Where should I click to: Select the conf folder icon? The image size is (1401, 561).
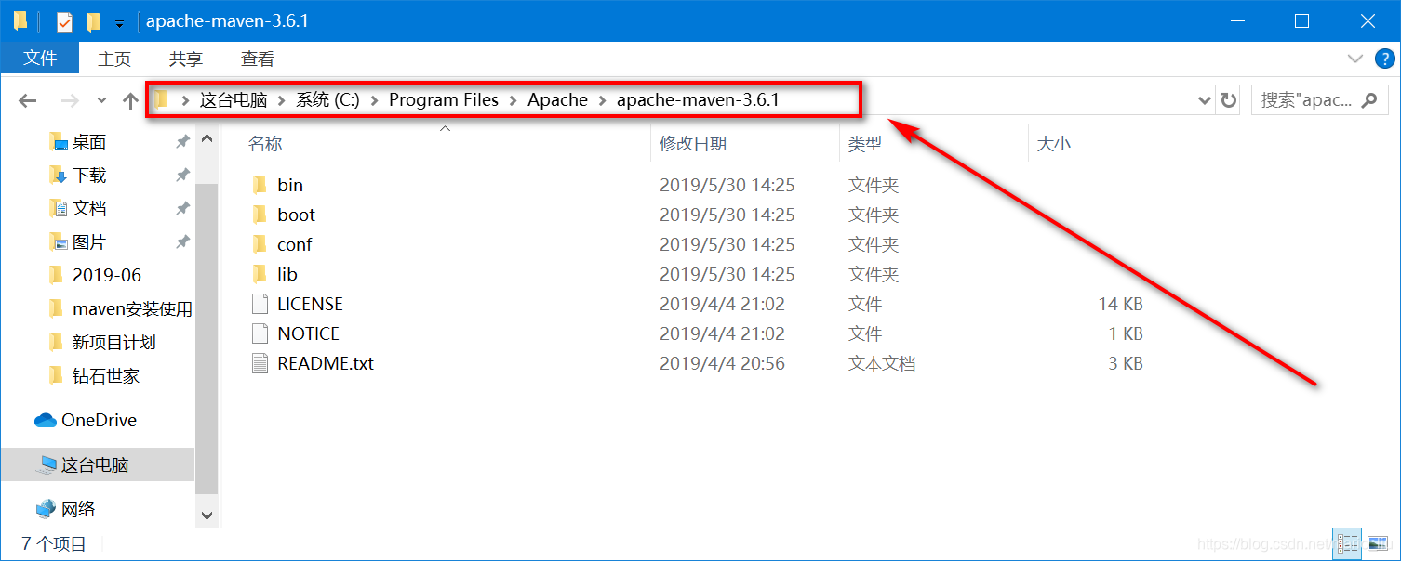coord(260,244)
